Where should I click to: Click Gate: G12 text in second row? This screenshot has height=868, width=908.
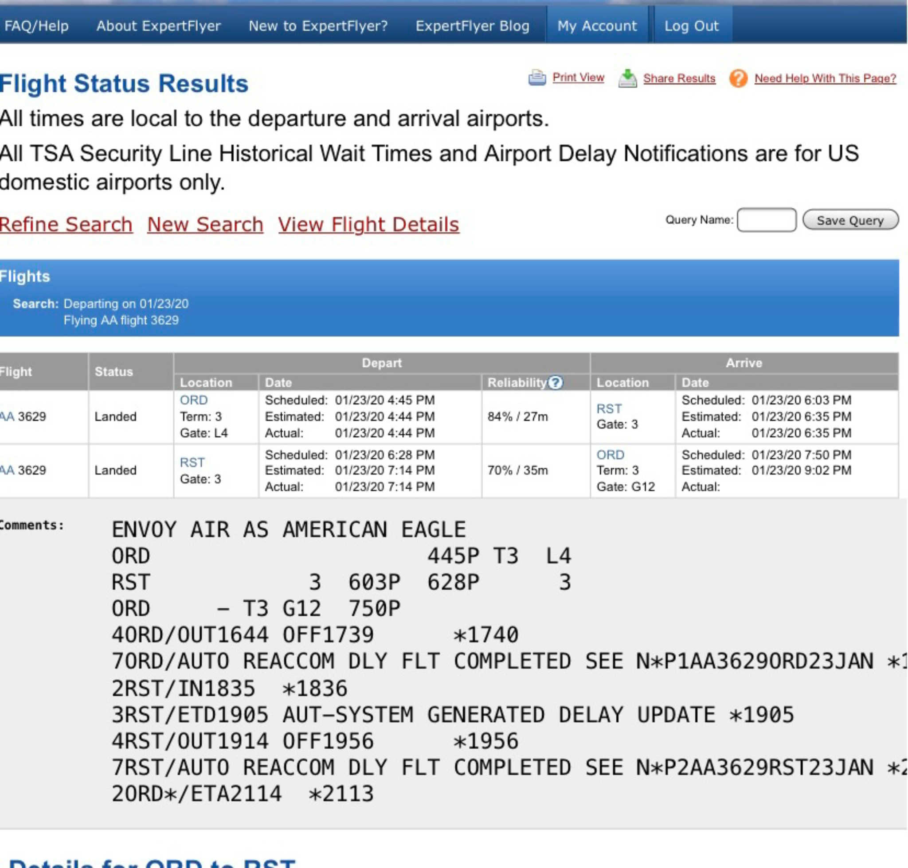click(626, 487)
